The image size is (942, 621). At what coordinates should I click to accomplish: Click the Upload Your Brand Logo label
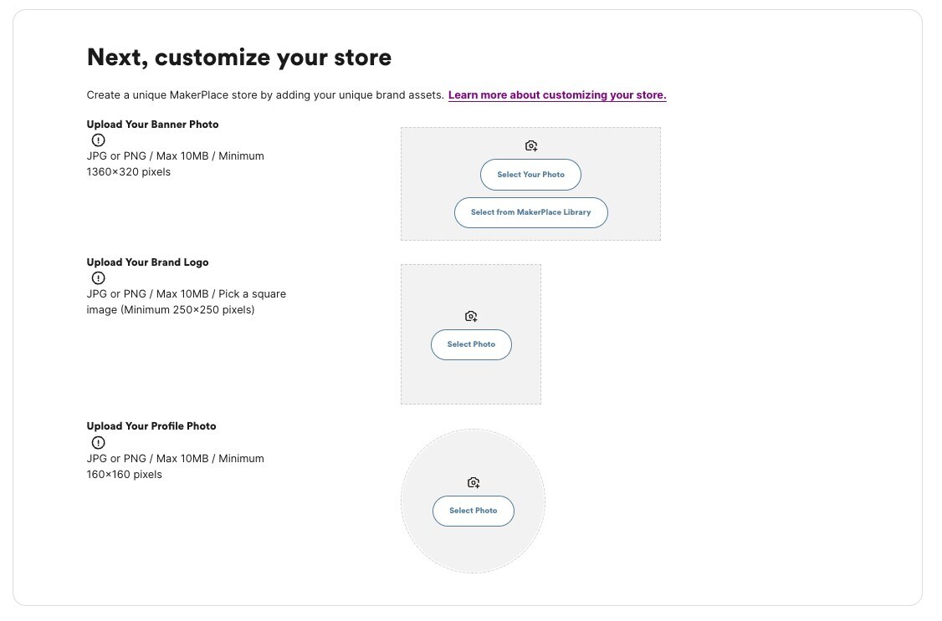coord(147,262)
